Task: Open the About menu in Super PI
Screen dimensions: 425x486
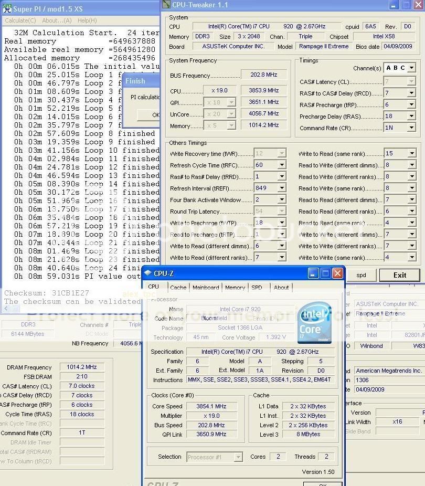Action: [57, 20]
